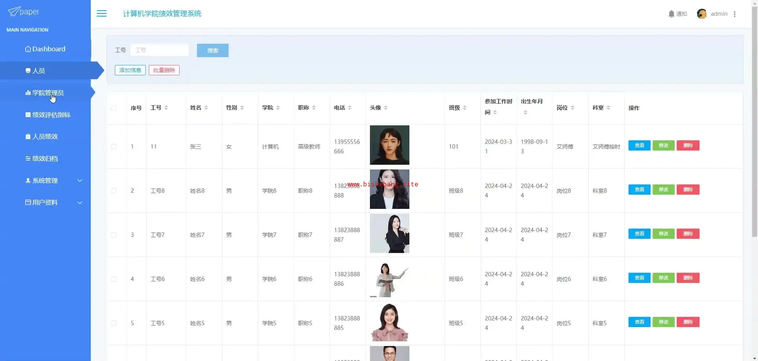Open the notification bell icon

pyautogui.click(x=671, y=14)
